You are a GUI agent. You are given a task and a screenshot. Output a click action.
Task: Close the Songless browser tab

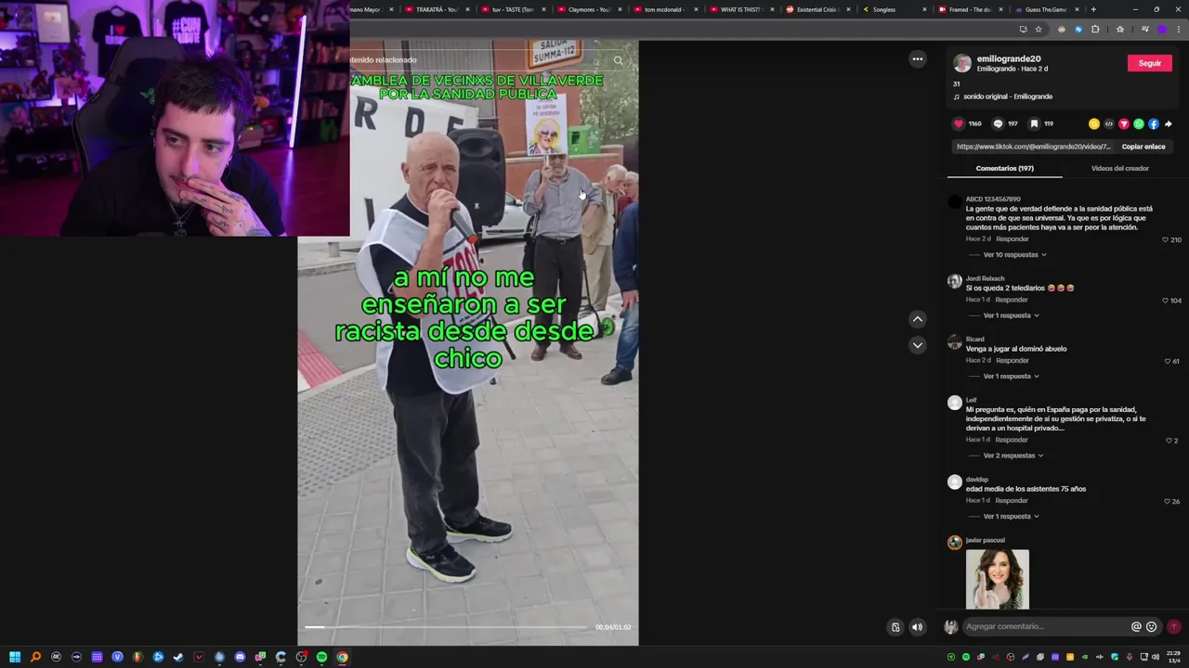(924, 9)
